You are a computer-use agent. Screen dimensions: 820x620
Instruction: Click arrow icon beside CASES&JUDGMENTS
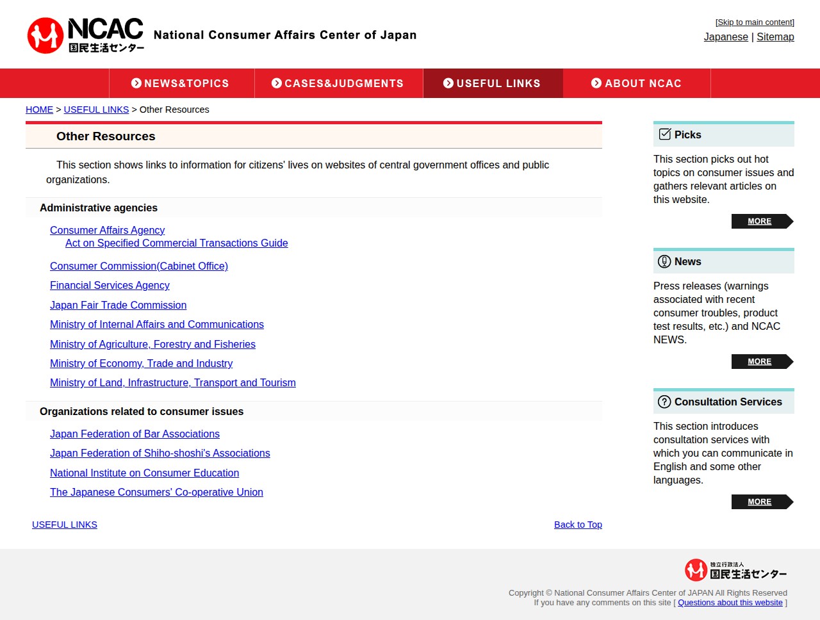277,83
